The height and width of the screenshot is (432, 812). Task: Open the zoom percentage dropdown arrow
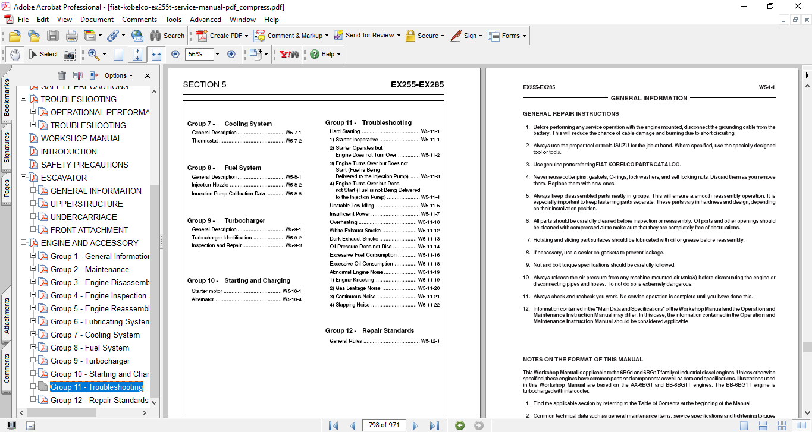tap(217, 54)
